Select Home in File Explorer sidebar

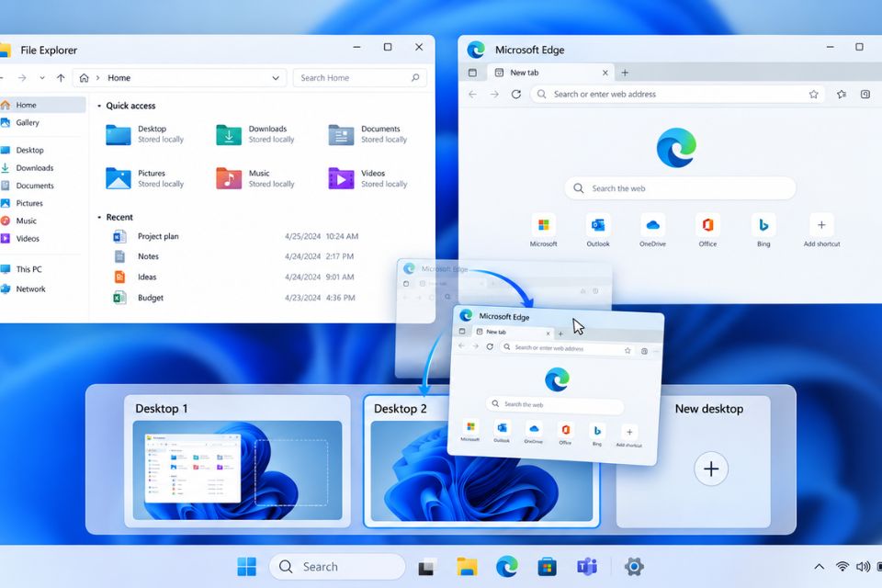coord(43,106)
